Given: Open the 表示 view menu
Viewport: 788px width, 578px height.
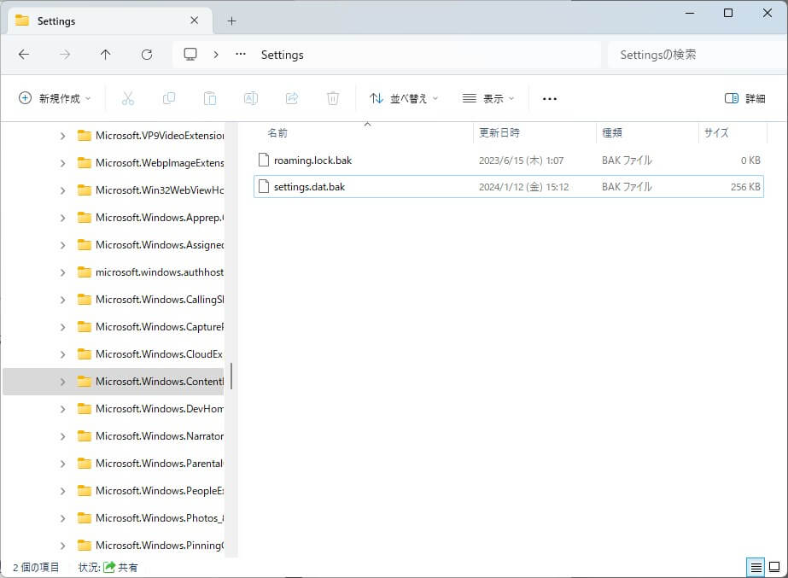Looking at the screenshot, I should 488,98.
